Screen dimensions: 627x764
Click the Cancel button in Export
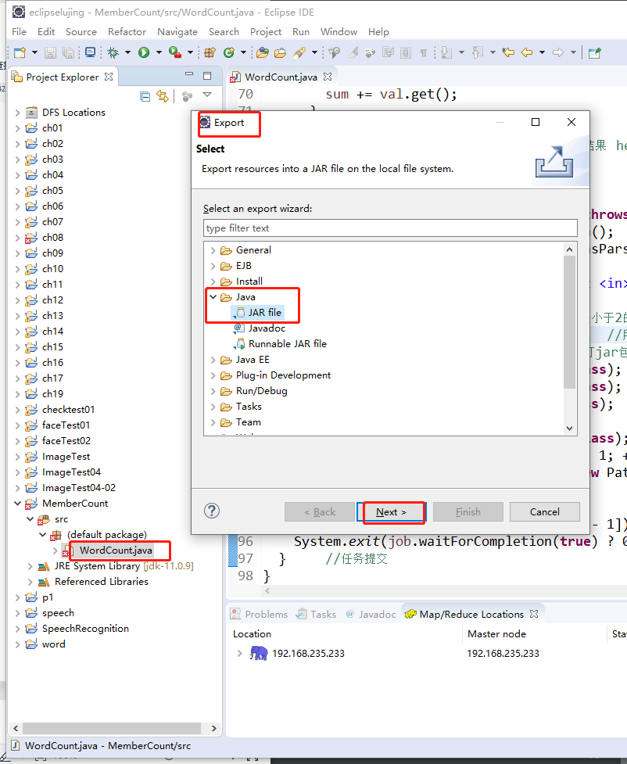(x=545, y=512)
